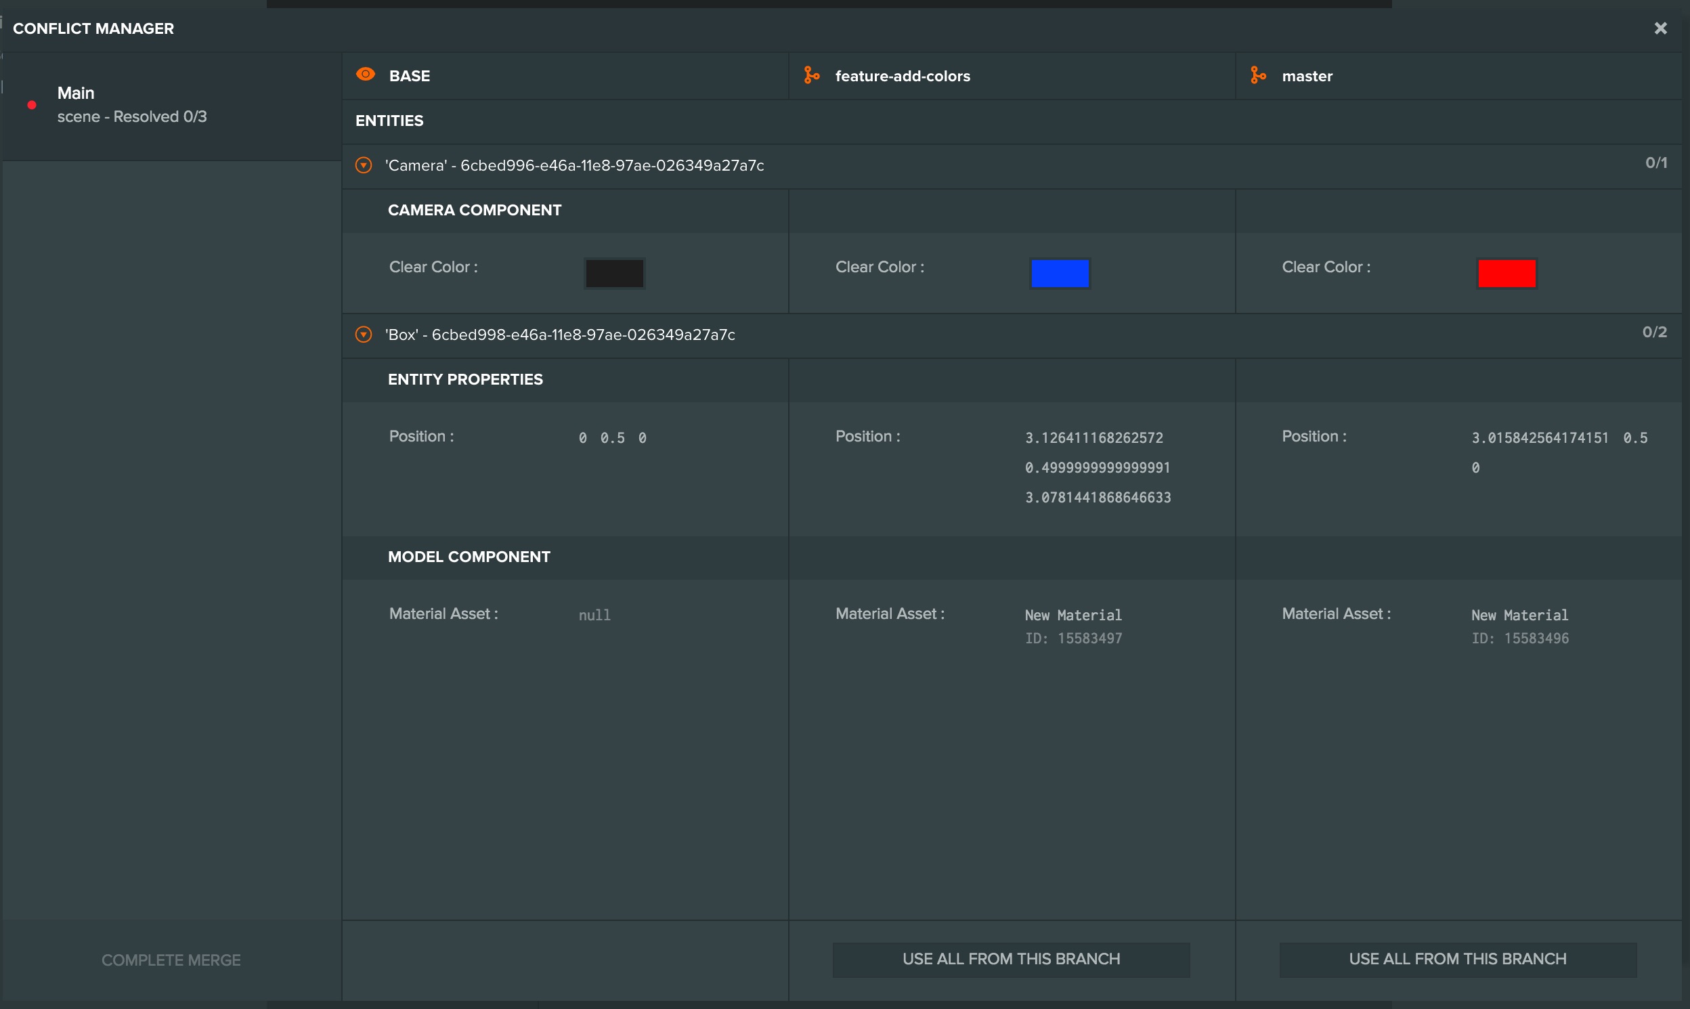1690x1009 pixels.
Task: Click the dark BASE Clear Color swatch
Action: point(615,274)
